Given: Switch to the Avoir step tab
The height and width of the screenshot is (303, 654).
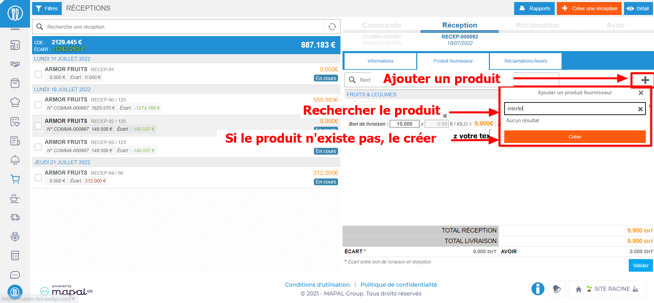Looking at the screenshot, I should pyautogui.click(x=615, y=25).
